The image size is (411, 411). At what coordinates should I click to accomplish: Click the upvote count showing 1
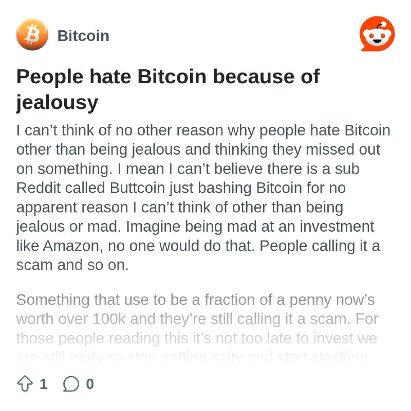[44, 384]
